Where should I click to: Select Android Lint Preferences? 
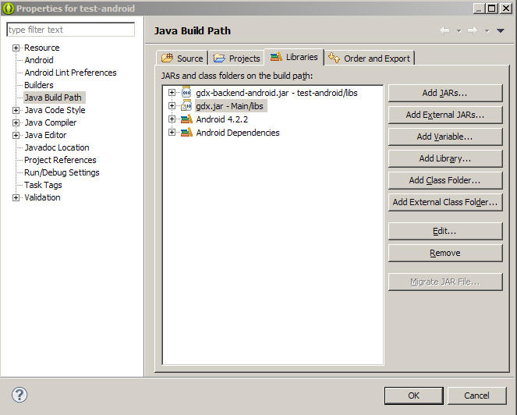point(70,73)
